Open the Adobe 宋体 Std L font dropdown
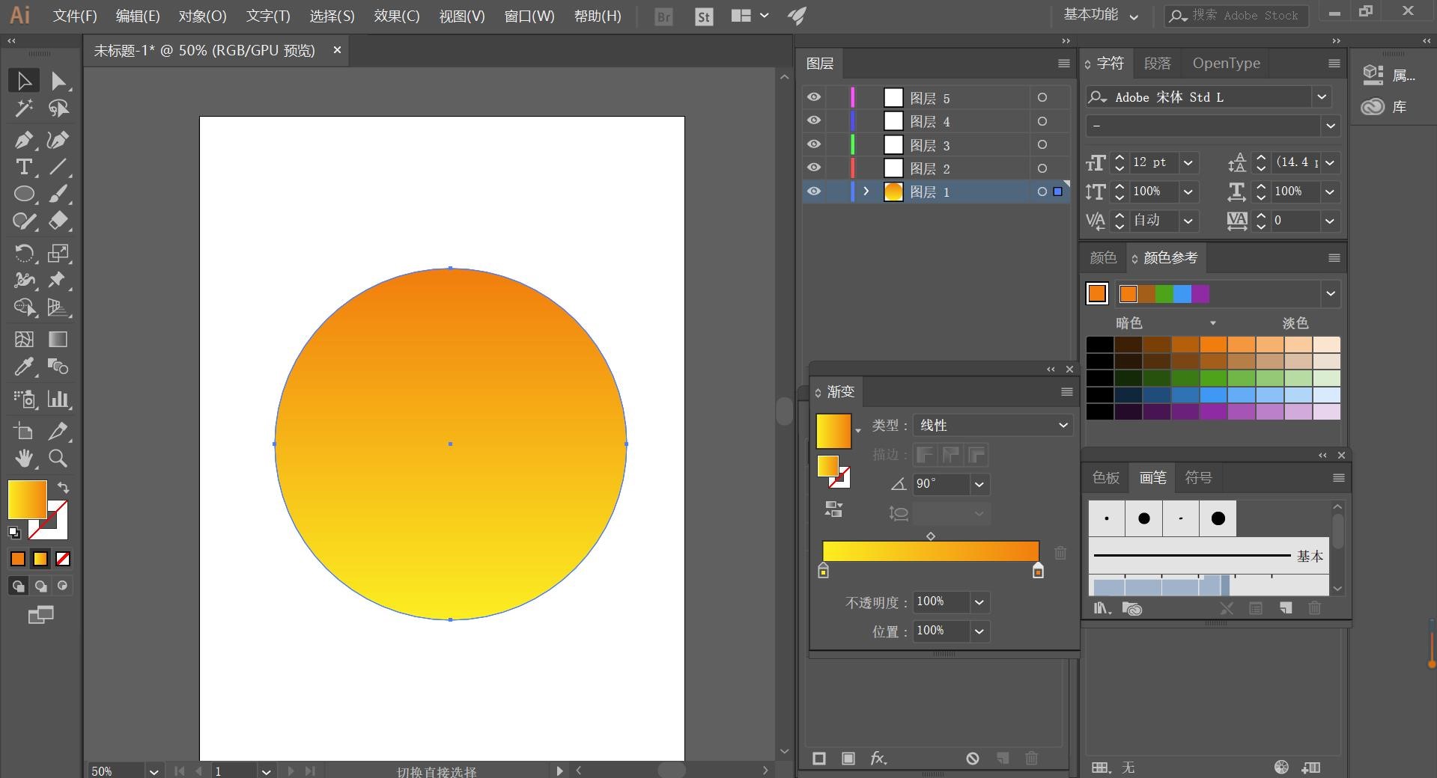The height and width of the screenshot is (778, 1437). (x=1322, y=97)
